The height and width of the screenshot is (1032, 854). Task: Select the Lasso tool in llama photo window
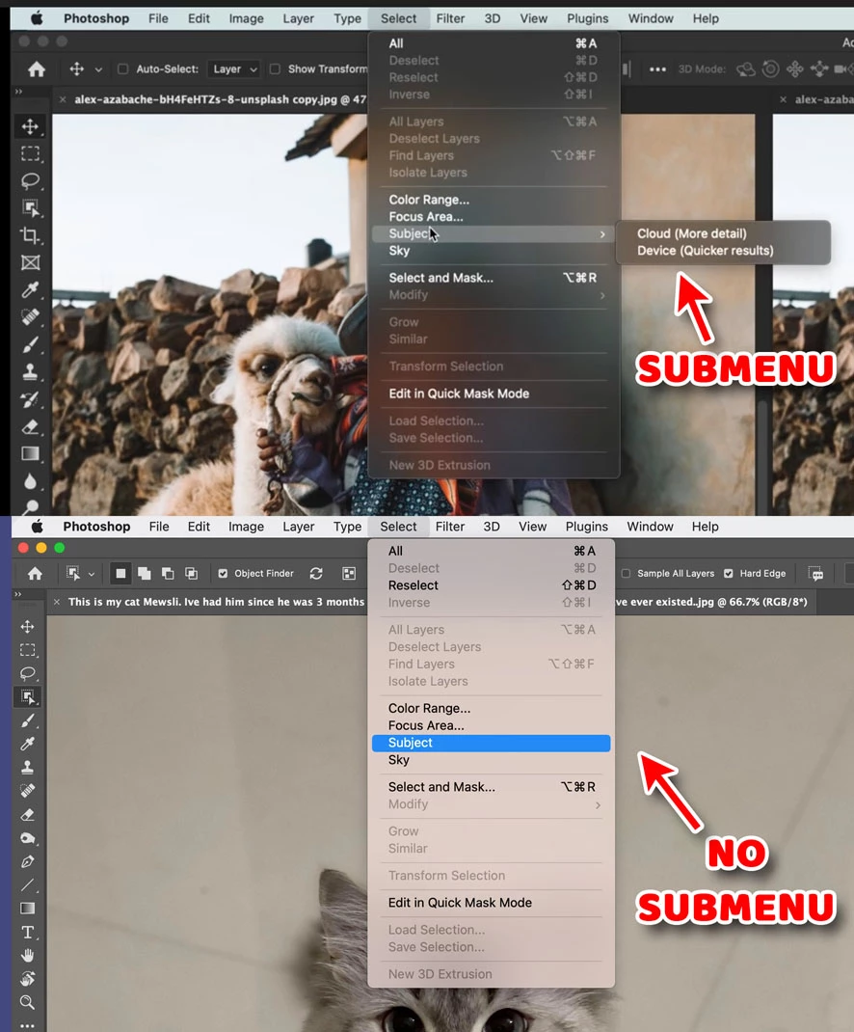pyautogui.click(x=30, y=180)
